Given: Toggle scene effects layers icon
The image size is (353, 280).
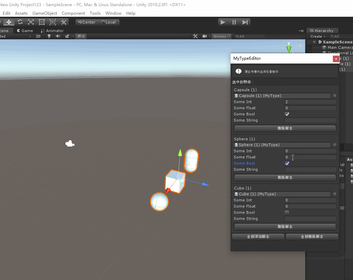Looking at the screenshot, I should 67,36.
